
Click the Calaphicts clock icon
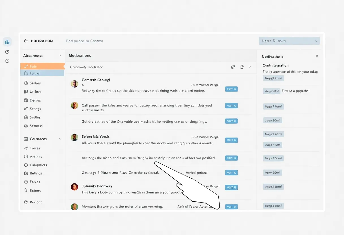tap(26, 165)
